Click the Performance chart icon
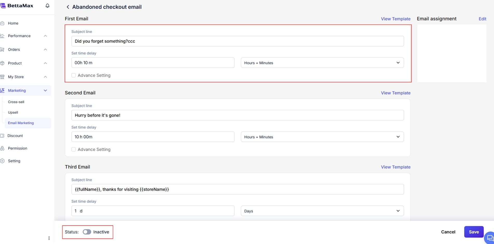Screen dimensions: 494x244 tap(3, 36)
